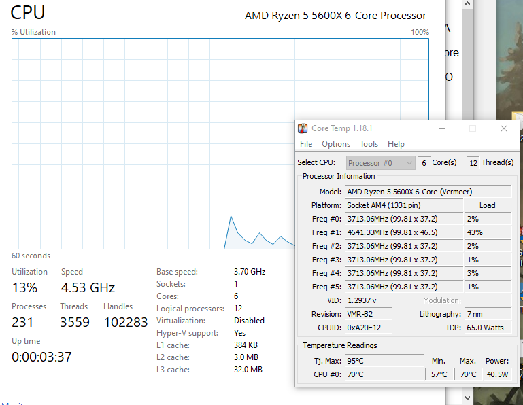Click the CPU utilization graph area
The height and width of the screenshot is (405, 523).
220,143
